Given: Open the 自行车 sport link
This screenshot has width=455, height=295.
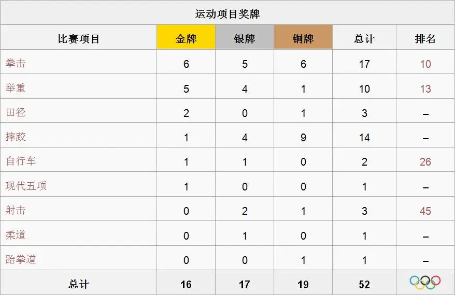Looking at the screenshot, I should pyautogui.click(x=21, y=161).
